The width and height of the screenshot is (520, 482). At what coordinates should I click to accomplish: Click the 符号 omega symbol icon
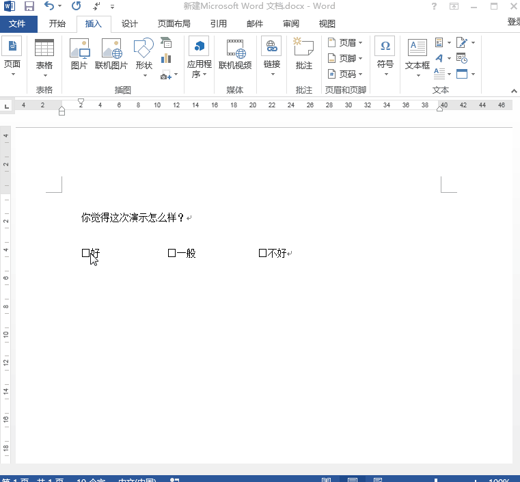pos(385,46)
